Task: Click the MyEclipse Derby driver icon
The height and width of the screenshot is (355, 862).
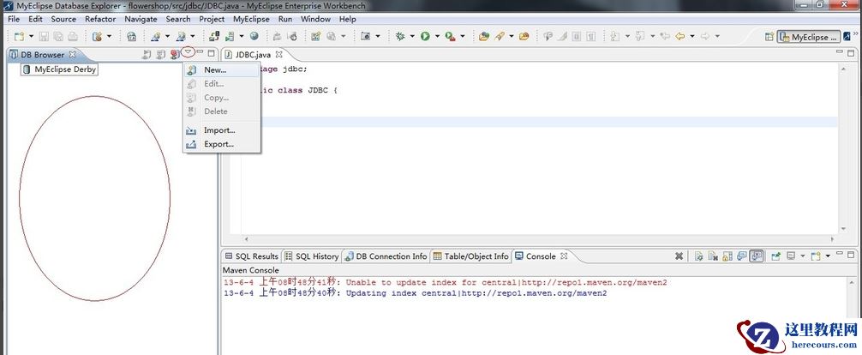Action: click(x=26, y=69)
